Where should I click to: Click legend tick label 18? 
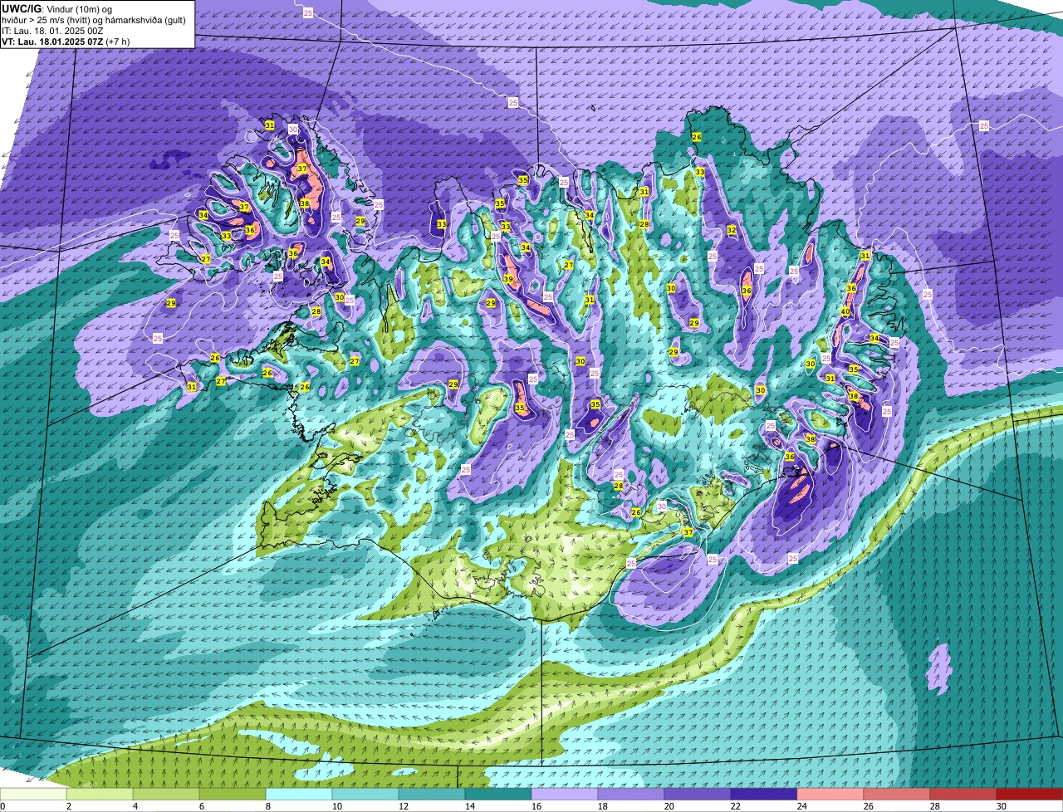click(x=602, y=806)
